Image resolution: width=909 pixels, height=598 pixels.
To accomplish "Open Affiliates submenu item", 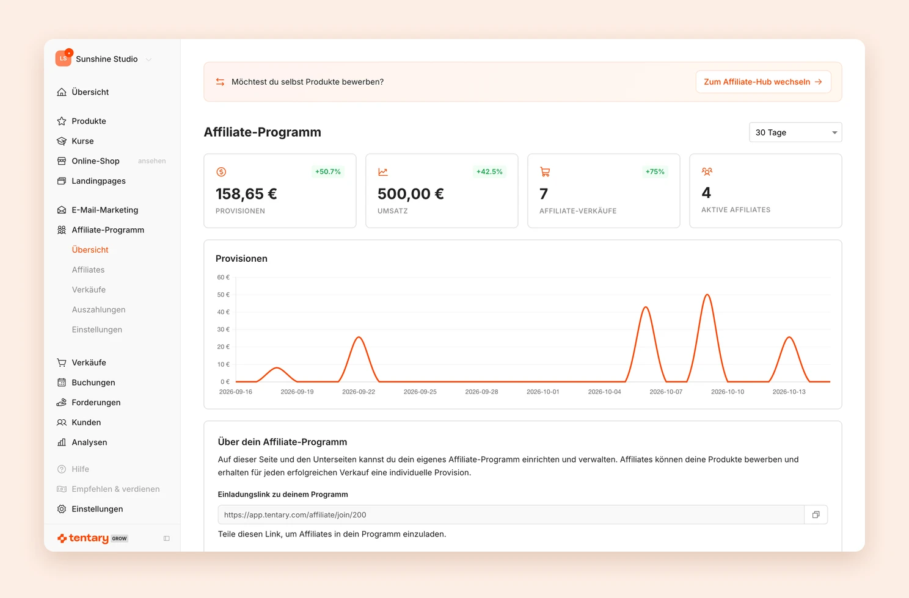I will click(88, 270).
